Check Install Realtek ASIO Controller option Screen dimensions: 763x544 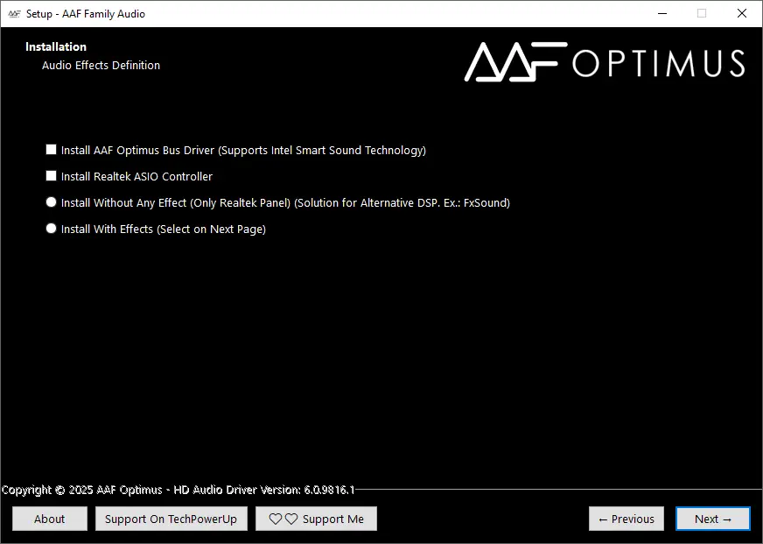(x=51, y=176)
